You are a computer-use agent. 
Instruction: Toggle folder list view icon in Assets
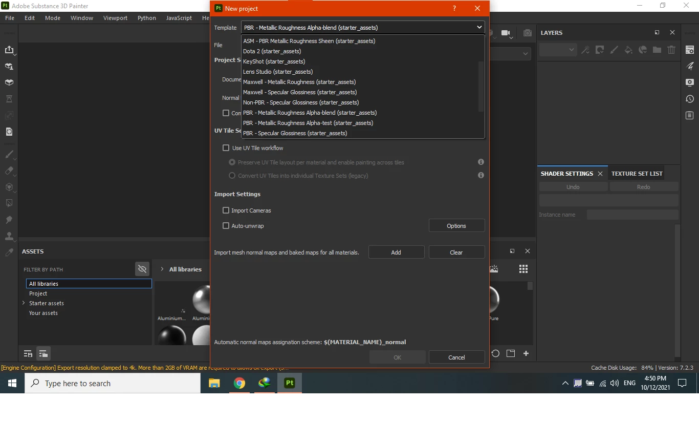tap(43, 353)
